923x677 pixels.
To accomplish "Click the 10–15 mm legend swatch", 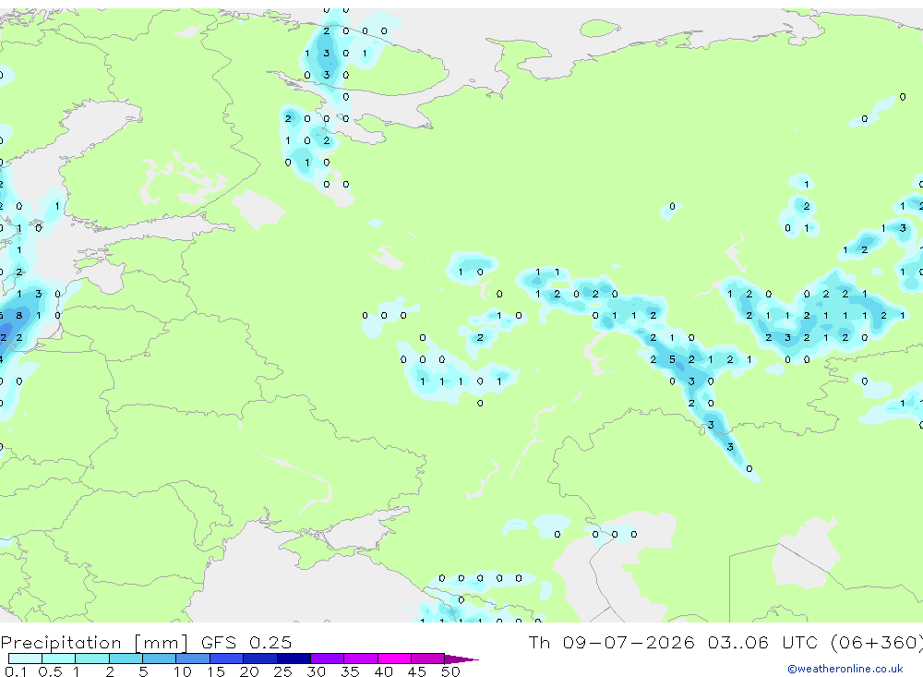I will coord(193,659).
